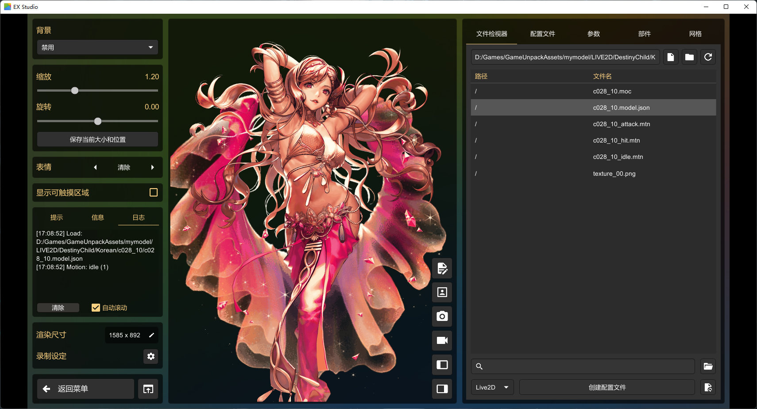Click the 创建配置文件 button
Screen dimensions: 757x409
click(x=607, y=387)
